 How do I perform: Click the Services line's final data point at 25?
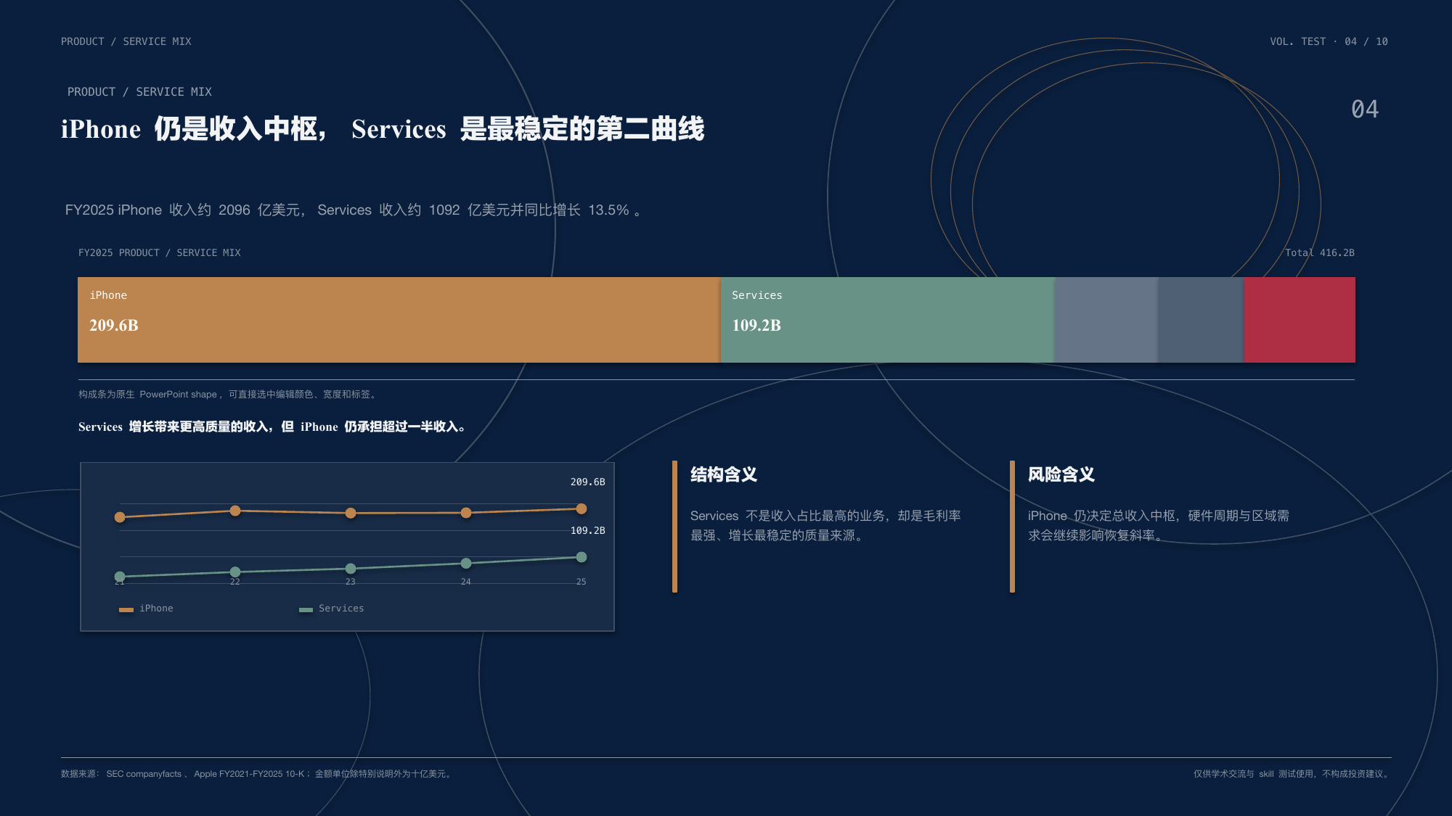(582, 557)
